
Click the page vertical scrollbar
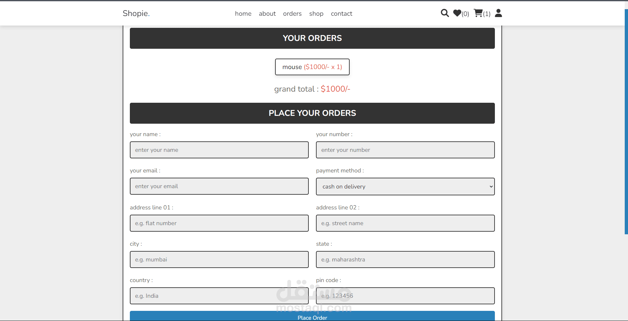pos(626,121)
